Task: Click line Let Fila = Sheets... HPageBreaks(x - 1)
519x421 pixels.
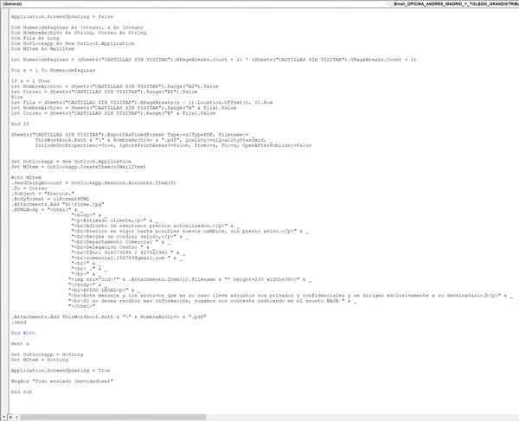Action: point(142,102)
